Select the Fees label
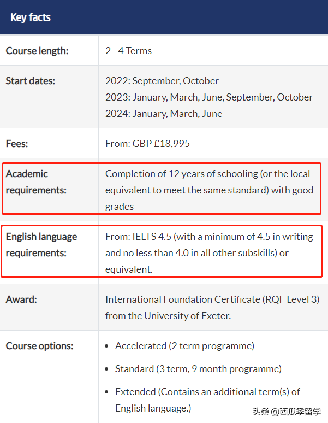 coord(17,144)
